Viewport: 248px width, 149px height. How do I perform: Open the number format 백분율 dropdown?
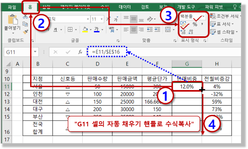tap(203, 16)
